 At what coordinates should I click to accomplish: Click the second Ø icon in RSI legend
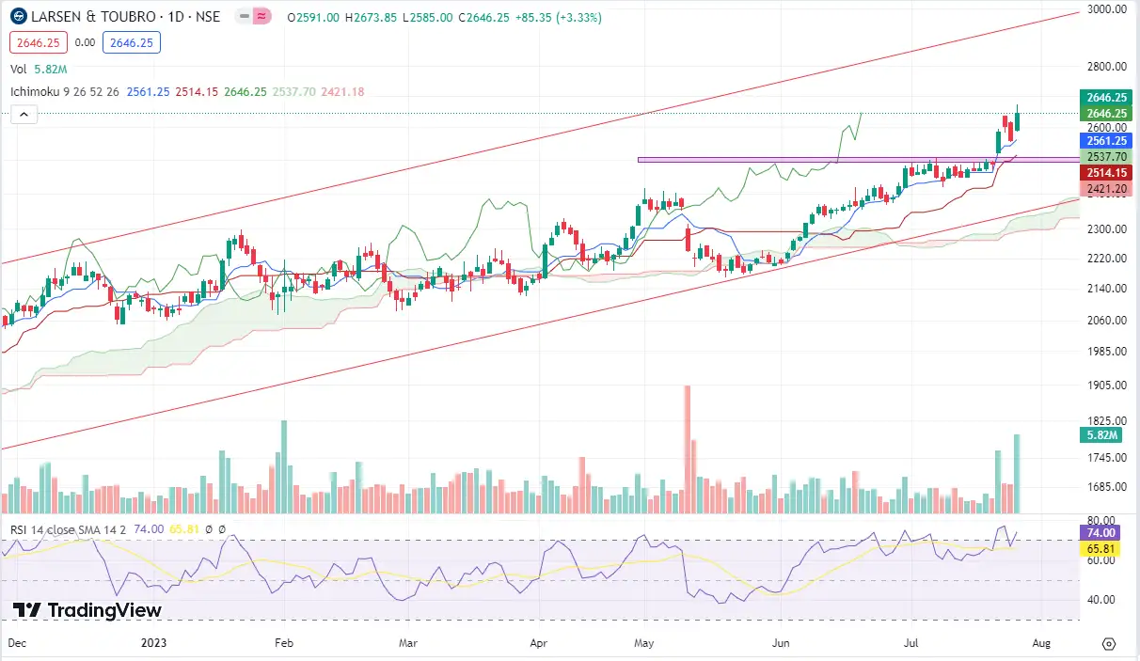click(x=223, y=529)
